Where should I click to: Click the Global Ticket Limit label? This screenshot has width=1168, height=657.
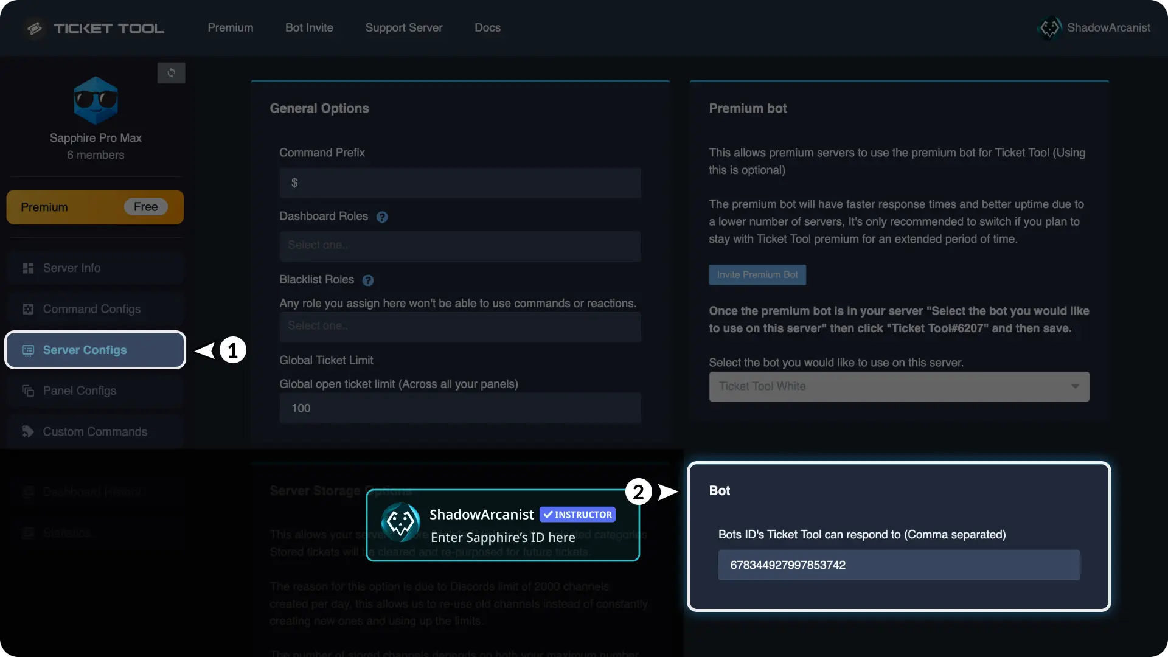(x=326, y=360)
